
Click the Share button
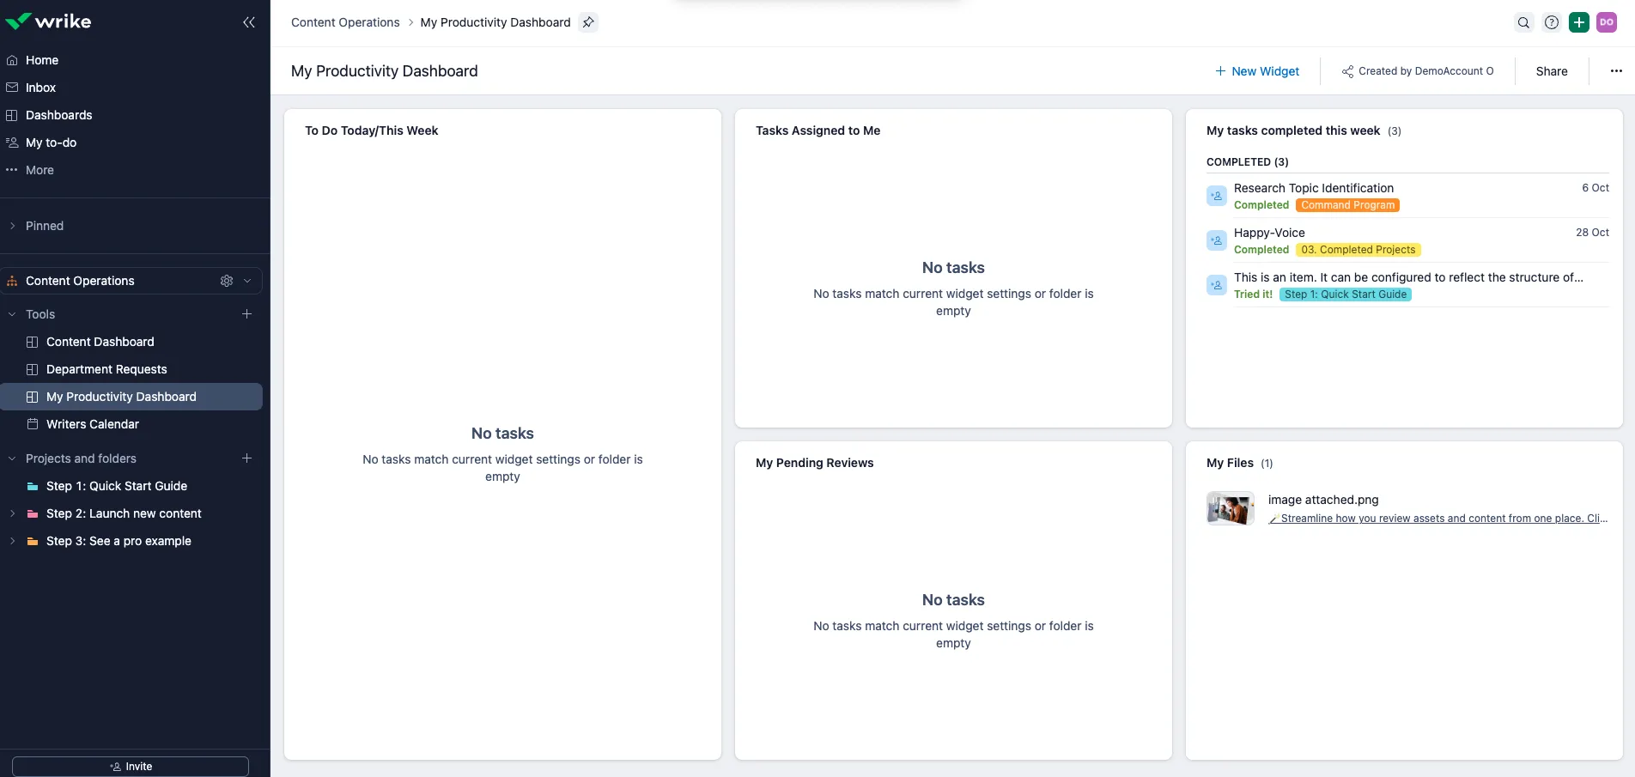point(1552,71)
